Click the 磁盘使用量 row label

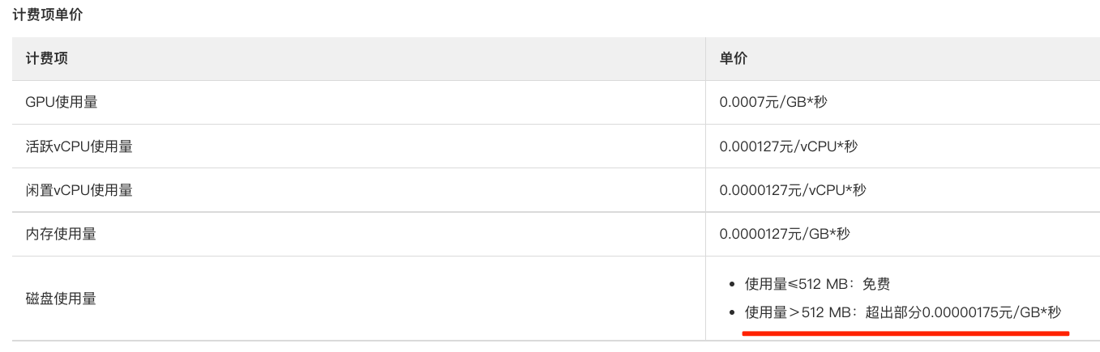61,299
